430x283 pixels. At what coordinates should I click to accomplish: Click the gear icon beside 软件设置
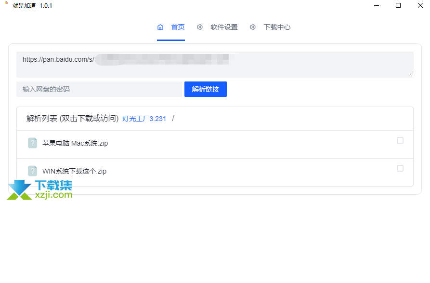click(x=200, y=27)
